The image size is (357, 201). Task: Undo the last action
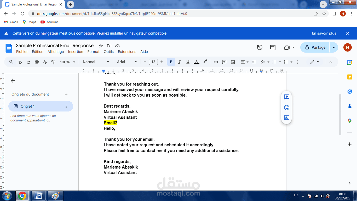click(x=20, y=62)
